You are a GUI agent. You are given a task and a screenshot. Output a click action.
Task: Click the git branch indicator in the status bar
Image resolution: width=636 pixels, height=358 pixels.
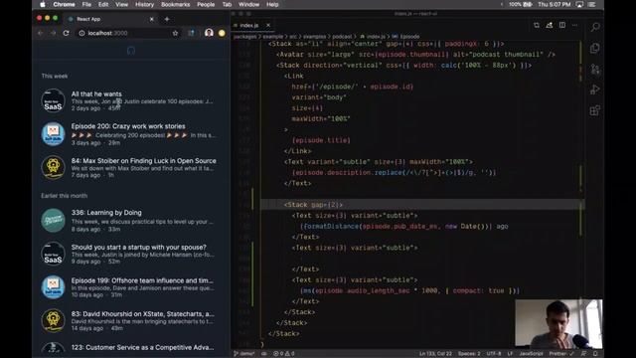[243, 354]
